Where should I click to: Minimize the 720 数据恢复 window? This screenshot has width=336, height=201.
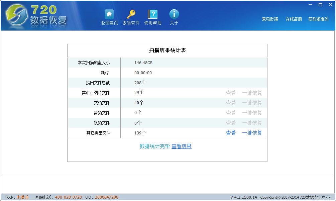tap(310, 4)
